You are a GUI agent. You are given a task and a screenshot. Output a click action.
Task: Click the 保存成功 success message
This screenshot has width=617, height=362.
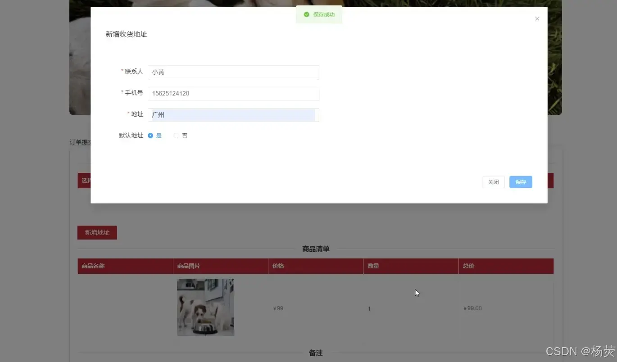pyautogui.click(x=319, y=14)
